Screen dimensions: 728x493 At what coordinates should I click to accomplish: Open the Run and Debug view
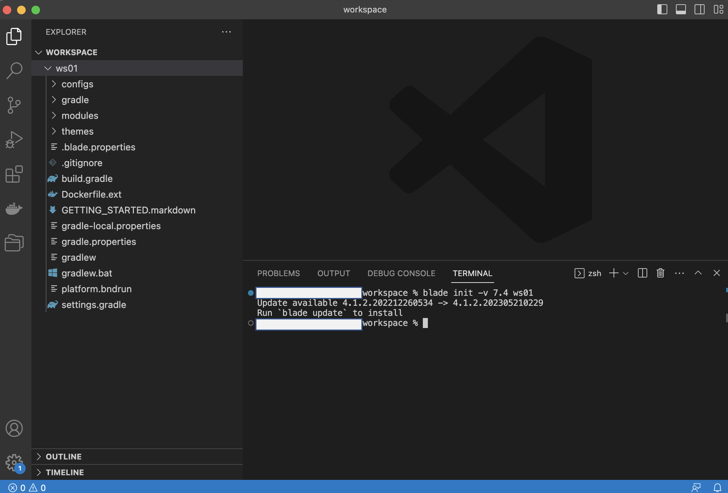tap(14, 139)
